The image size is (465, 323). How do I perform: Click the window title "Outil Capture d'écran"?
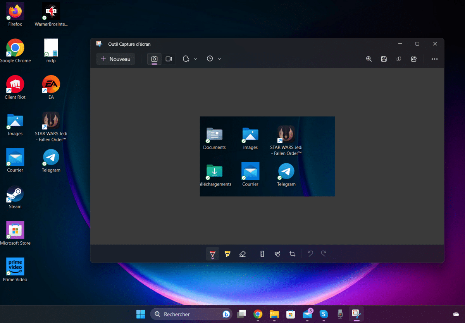pos(129,44)
